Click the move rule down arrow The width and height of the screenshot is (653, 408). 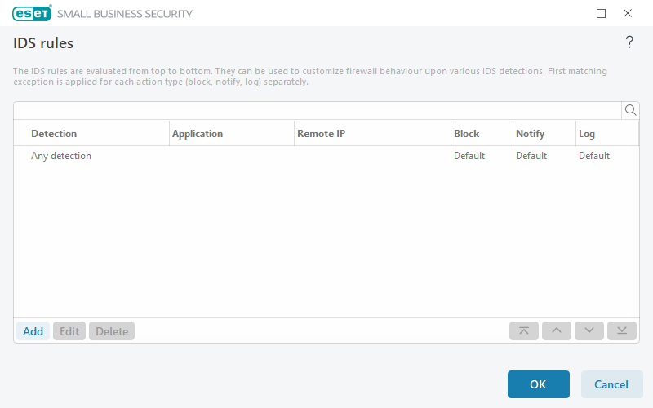tap(589, 330)
